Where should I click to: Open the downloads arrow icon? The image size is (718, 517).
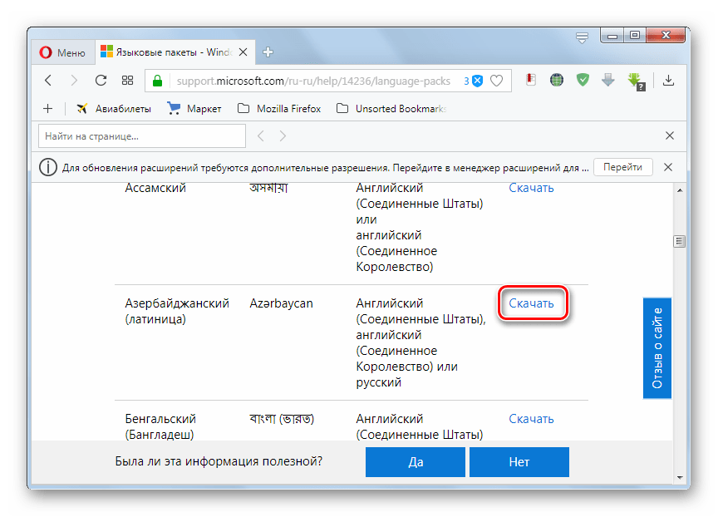tap(668, 81)
